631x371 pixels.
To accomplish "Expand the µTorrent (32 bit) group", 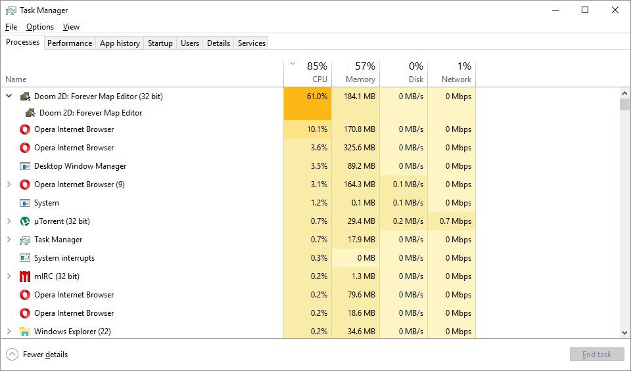I will tap(9, 221).
